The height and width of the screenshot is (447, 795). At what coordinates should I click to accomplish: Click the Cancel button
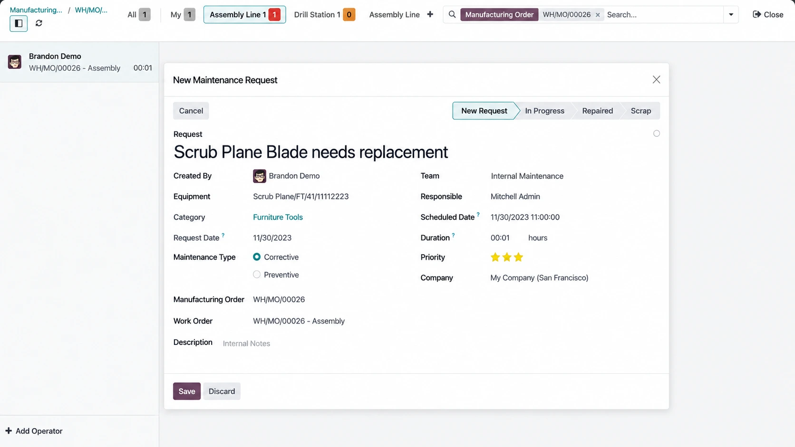(x=191, y=111)
